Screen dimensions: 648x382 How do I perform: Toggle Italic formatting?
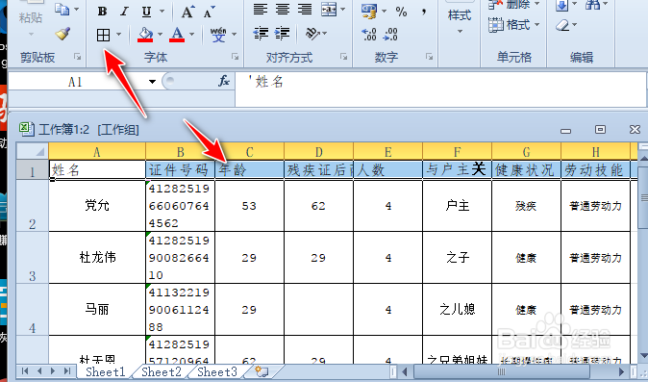(x=124, y=12)
